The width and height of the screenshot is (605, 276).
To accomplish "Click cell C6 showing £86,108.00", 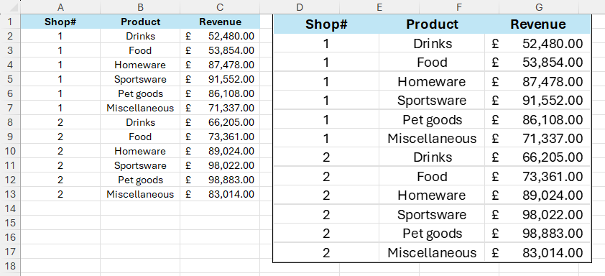I will (x=220, y=93).
